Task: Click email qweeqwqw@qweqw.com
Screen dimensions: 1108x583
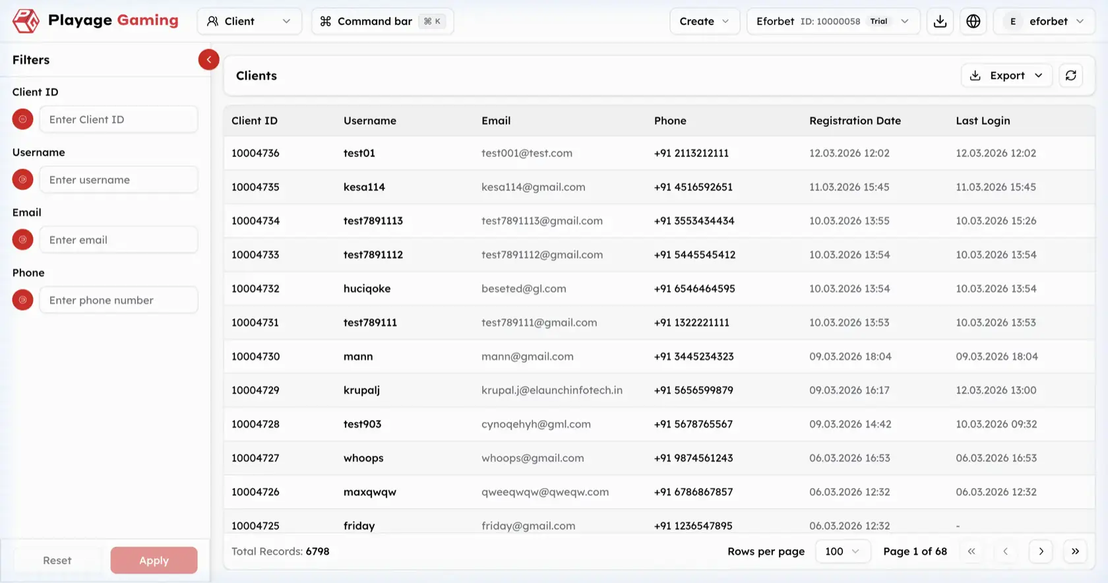Action: tap(545, 492)
